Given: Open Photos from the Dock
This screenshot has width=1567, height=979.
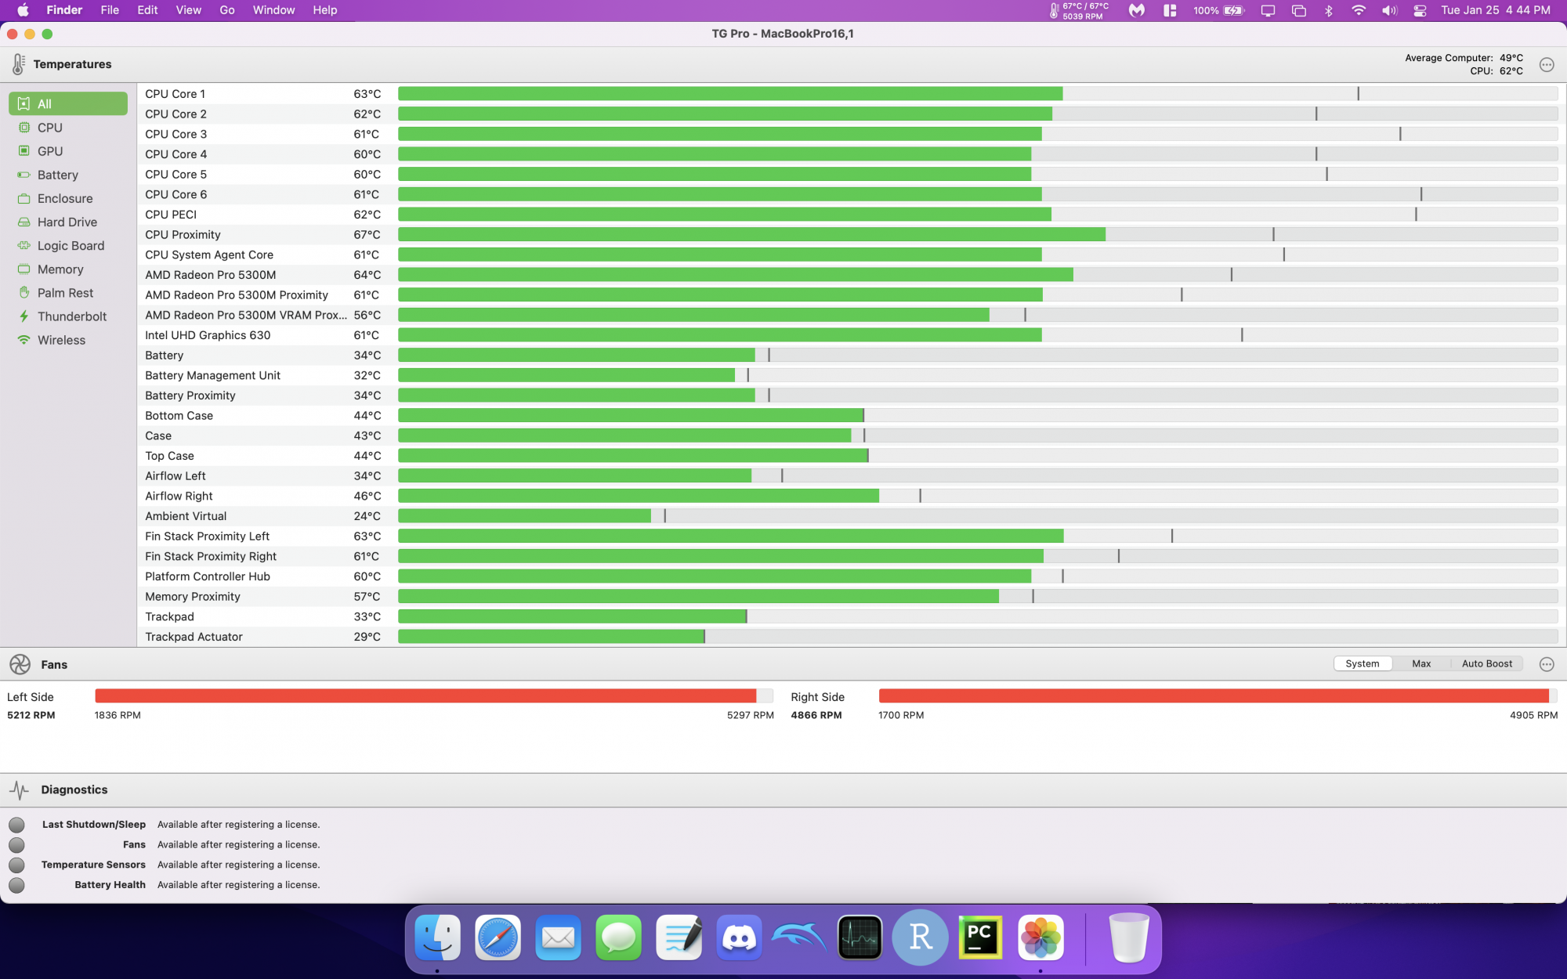Looking at the screenshot, I should pyautogui.click(x=1040, y=937).
